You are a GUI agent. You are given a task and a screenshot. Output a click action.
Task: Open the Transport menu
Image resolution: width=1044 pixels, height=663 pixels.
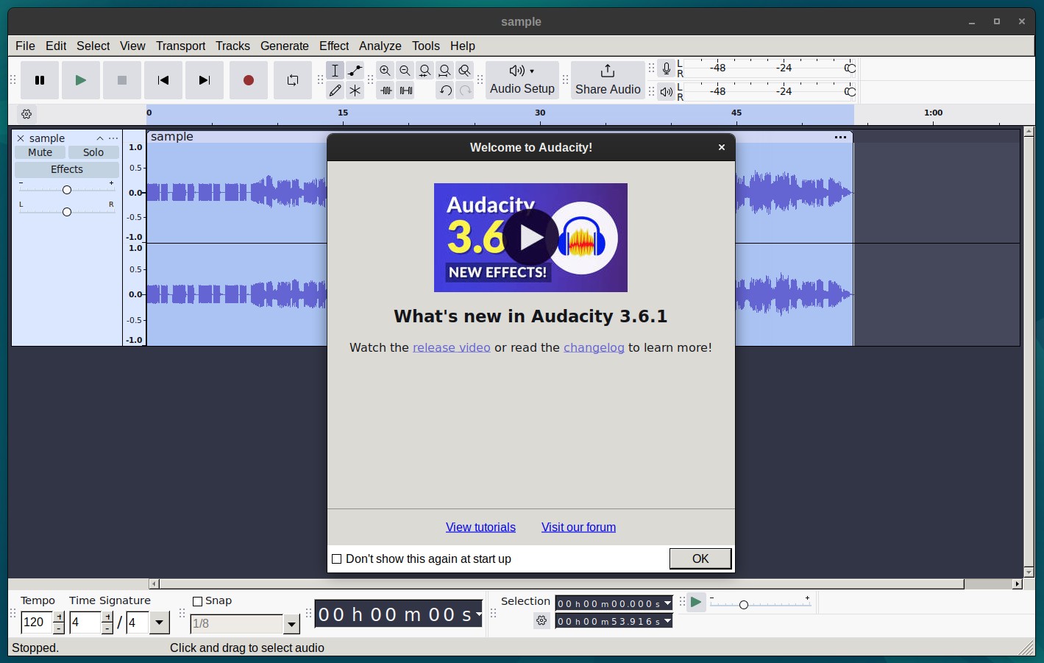pos(181,46)
